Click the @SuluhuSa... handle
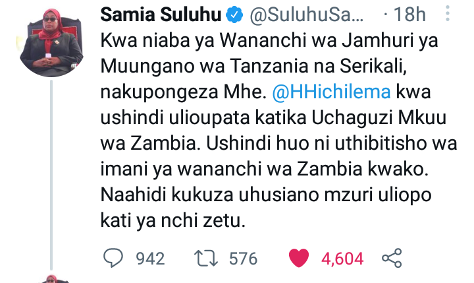 pos(307,15)
